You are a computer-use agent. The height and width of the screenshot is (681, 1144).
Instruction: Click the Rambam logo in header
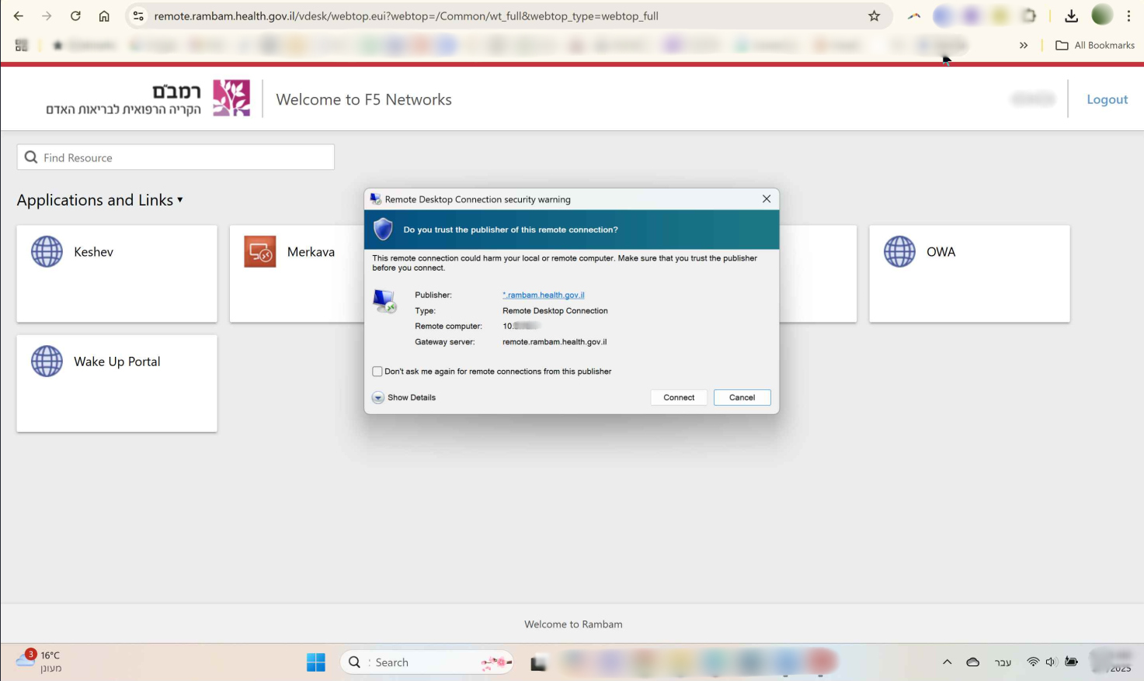coord(231,99)
